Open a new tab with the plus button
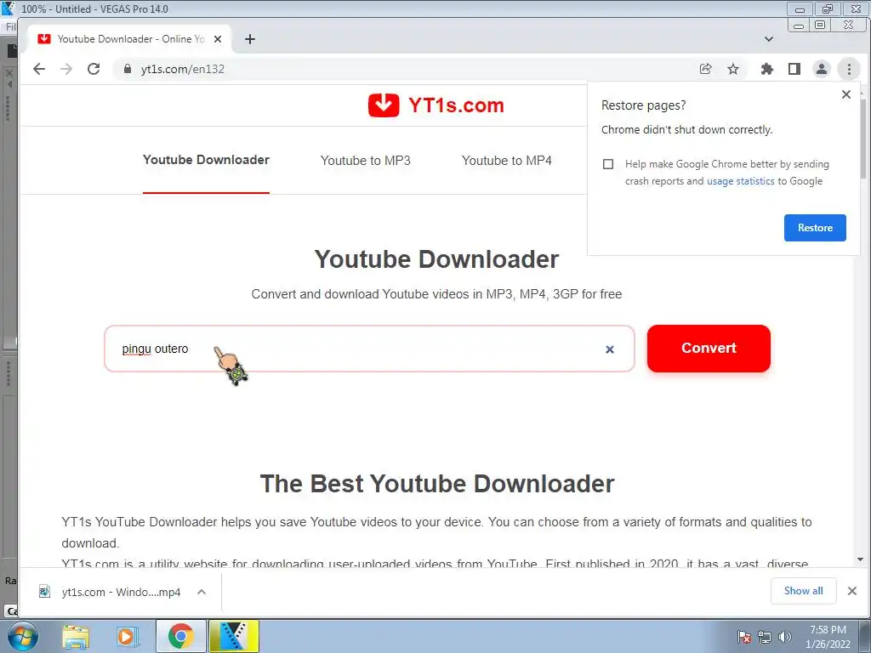Screen dimensions: 871x653 250,39
